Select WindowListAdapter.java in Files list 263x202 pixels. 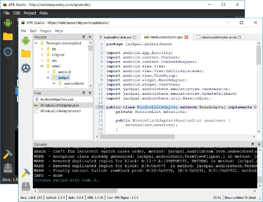point(63,105)
